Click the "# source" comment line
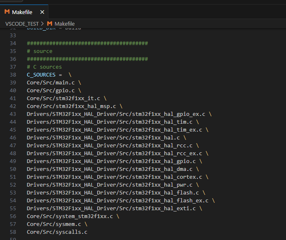 pyautogui.click(x=40, y=51)
